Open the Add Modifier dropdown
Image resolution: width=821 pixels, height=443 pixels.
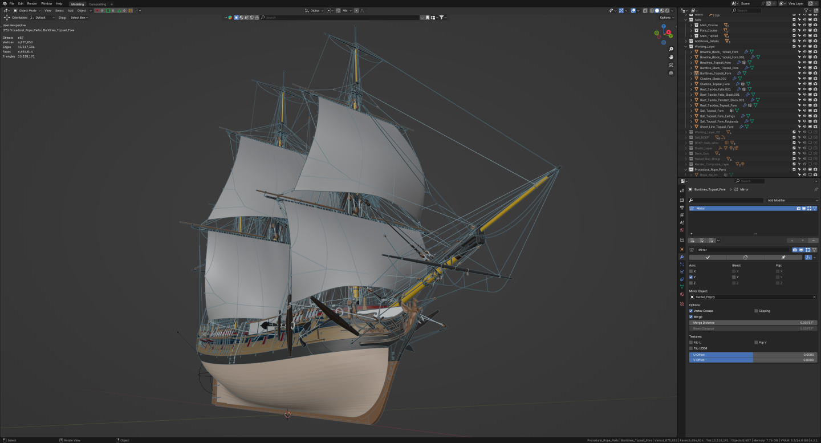(792, 201)
